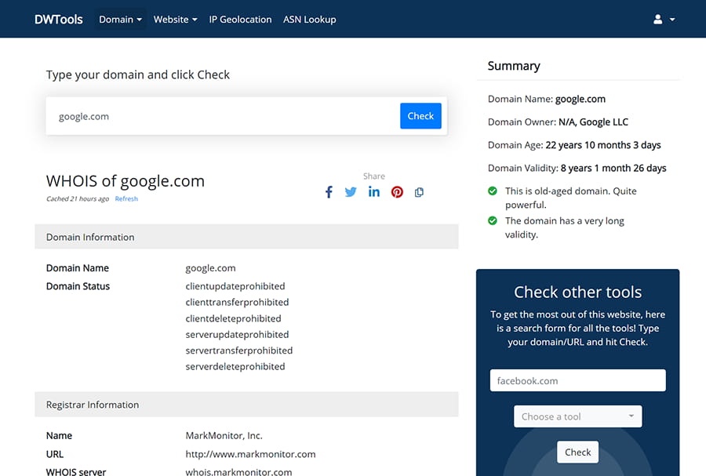Click the Domain Information section header
Screen dimensions: 706x476
click(x=246, y=237)
